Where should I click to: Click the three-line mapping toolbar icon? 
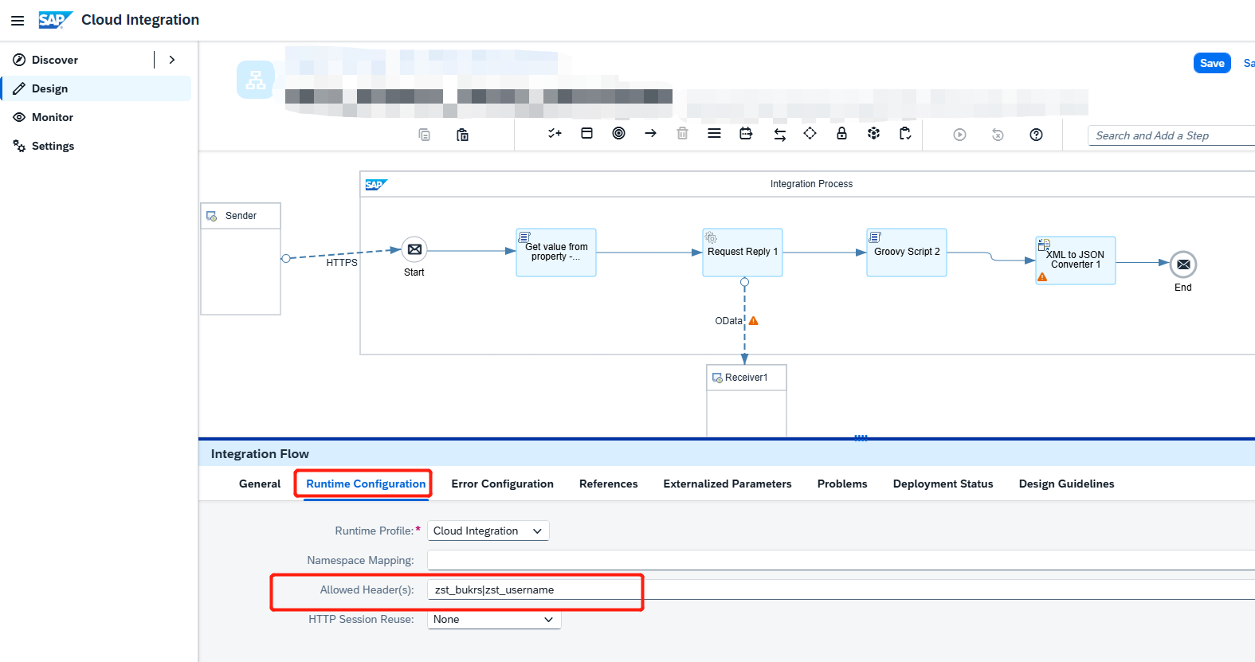click(714, 133)
